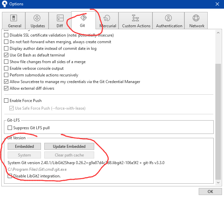Click the System button
Viewport: 224px width, 197px height.
(x=24, y=155)
